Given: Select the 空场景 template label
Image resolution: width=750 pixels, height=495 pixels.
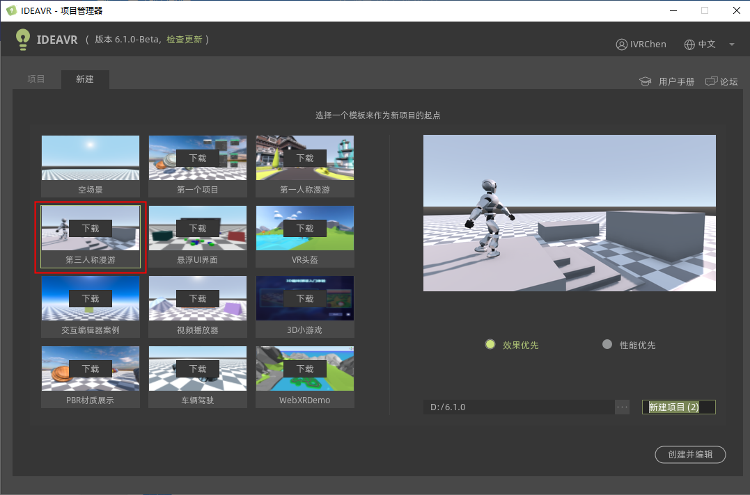Looking at the screenshot, I should 91,190.
